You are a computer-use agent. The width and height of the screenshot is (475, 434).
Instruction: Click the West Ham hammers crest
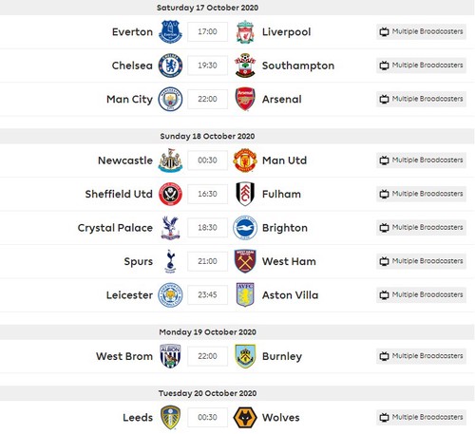245,261
